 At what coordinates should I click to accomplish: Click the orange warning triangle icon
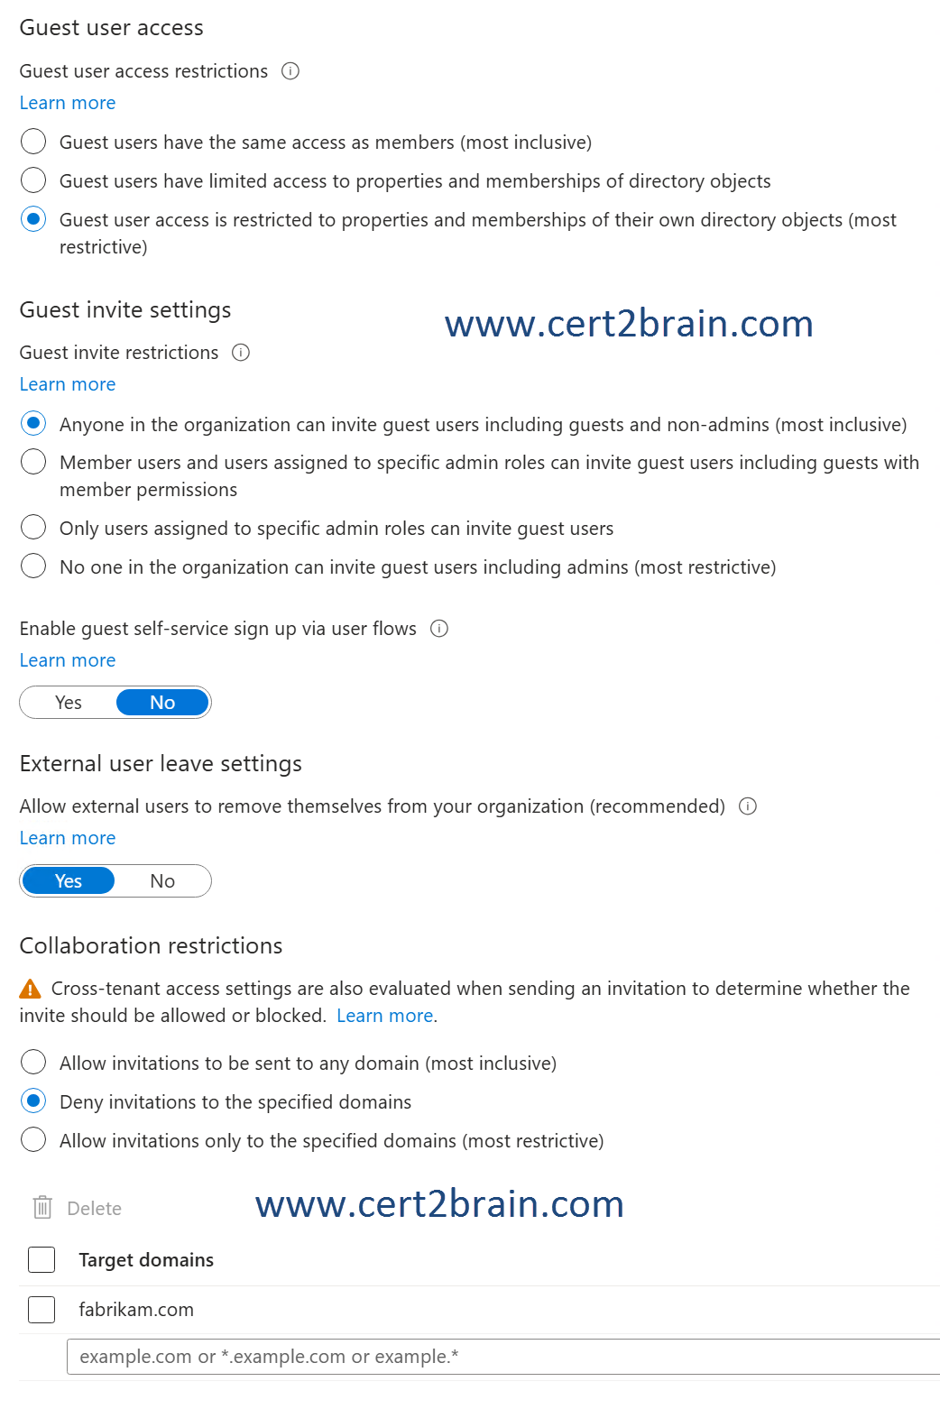click(x=30, y=990)
